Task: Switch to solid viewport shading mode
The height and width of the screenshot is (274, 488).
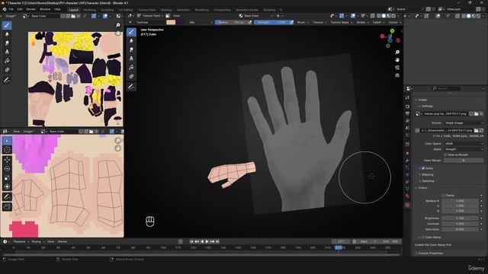Action: 384,15
